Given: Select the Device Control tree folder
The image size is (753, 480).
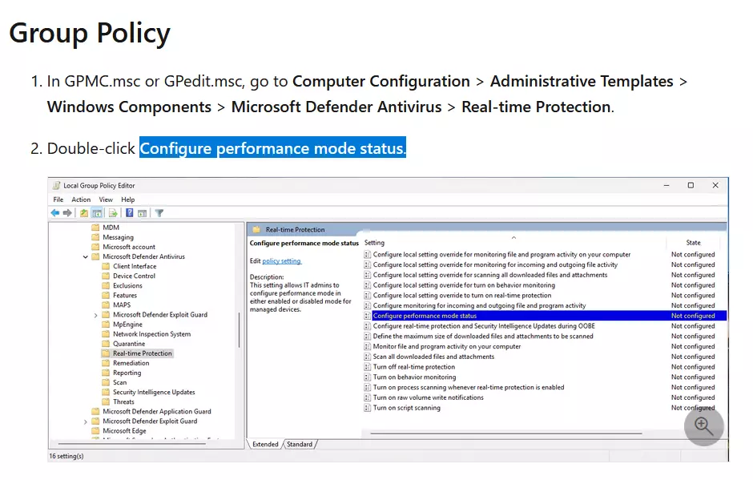Looking at the screenshot, I should tap(134, 276).
